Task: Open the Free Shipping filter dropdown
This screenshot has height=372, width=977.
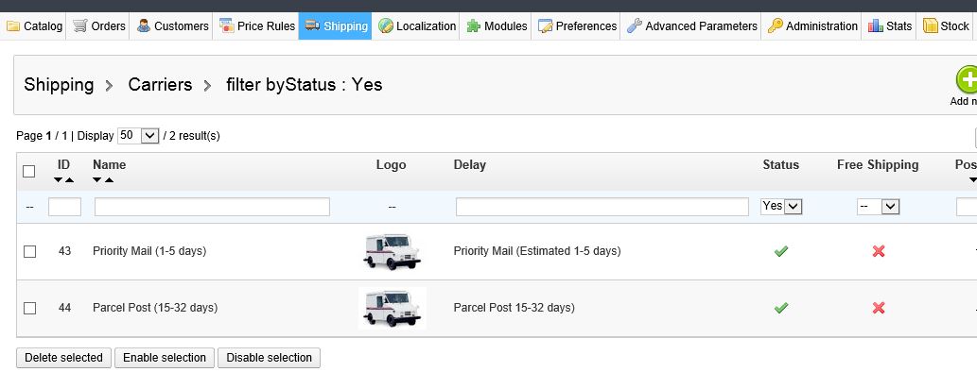Action: click(x=878, y=207)
